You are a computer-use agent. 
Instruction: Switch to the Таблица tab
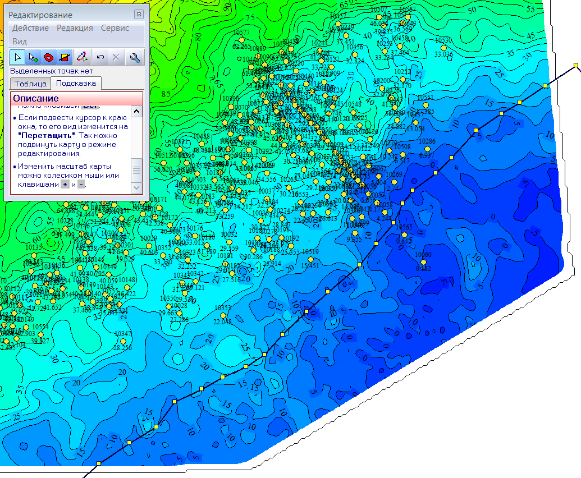(30, 83)
